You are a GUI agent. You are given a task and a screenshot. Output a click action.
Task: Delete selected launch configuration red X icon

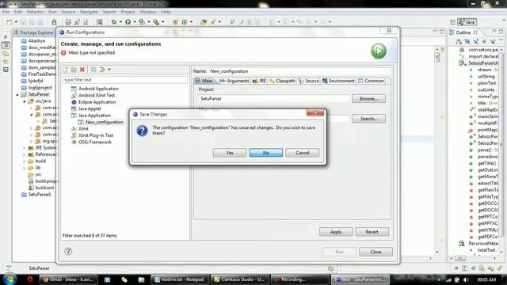point(82,70)
